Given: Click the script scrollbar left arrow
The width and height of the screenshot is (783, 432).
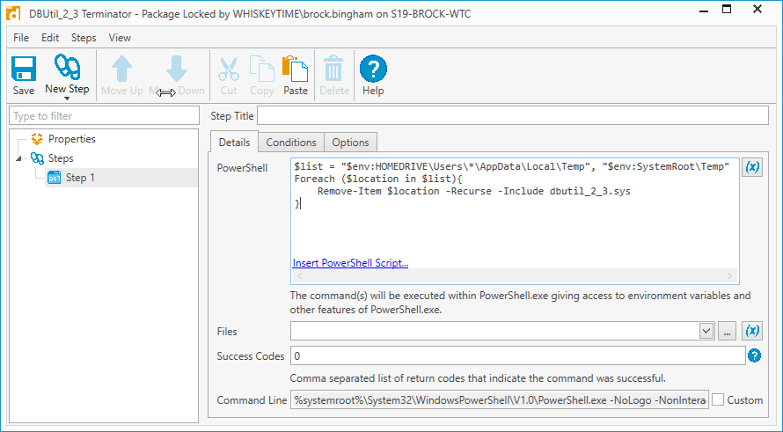Looking at the screenshot, I should point(300,275).
